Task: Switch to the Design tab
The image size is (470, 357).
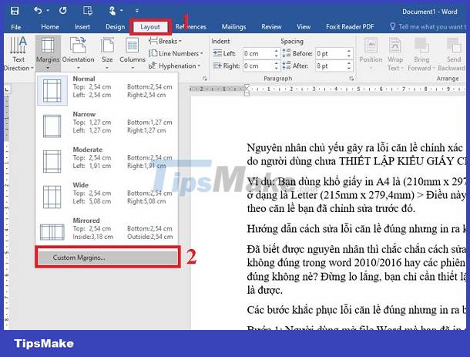Action: pyautogui.click(x=115, y=27)
